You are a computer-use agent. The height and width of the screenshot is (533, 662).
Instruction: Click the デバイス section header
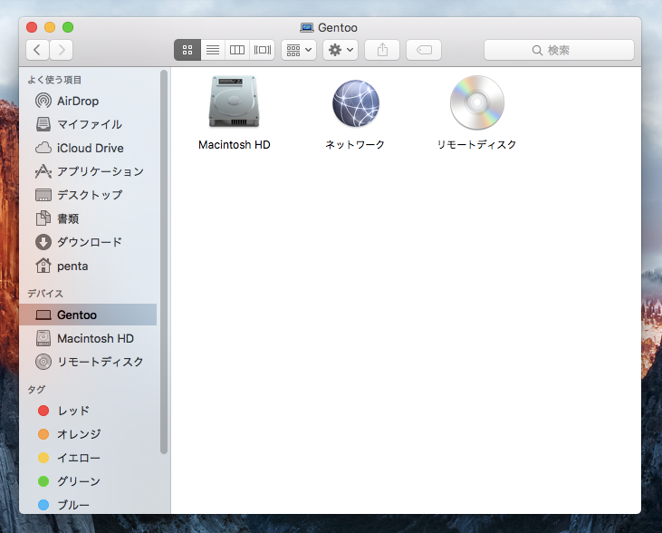coord(45,294)
